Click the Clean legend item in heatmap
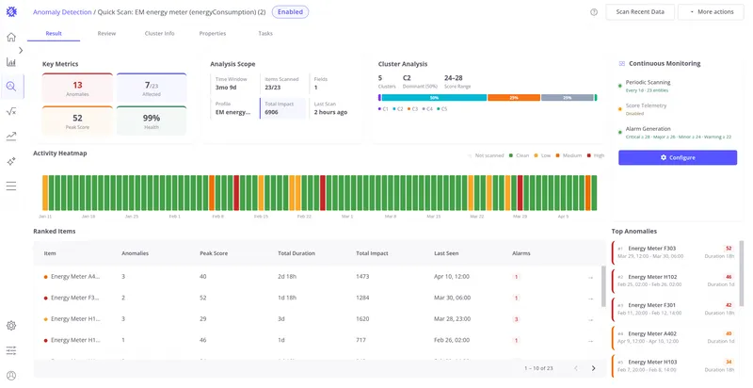The image size is (753, 388). (x=520, y=155)
